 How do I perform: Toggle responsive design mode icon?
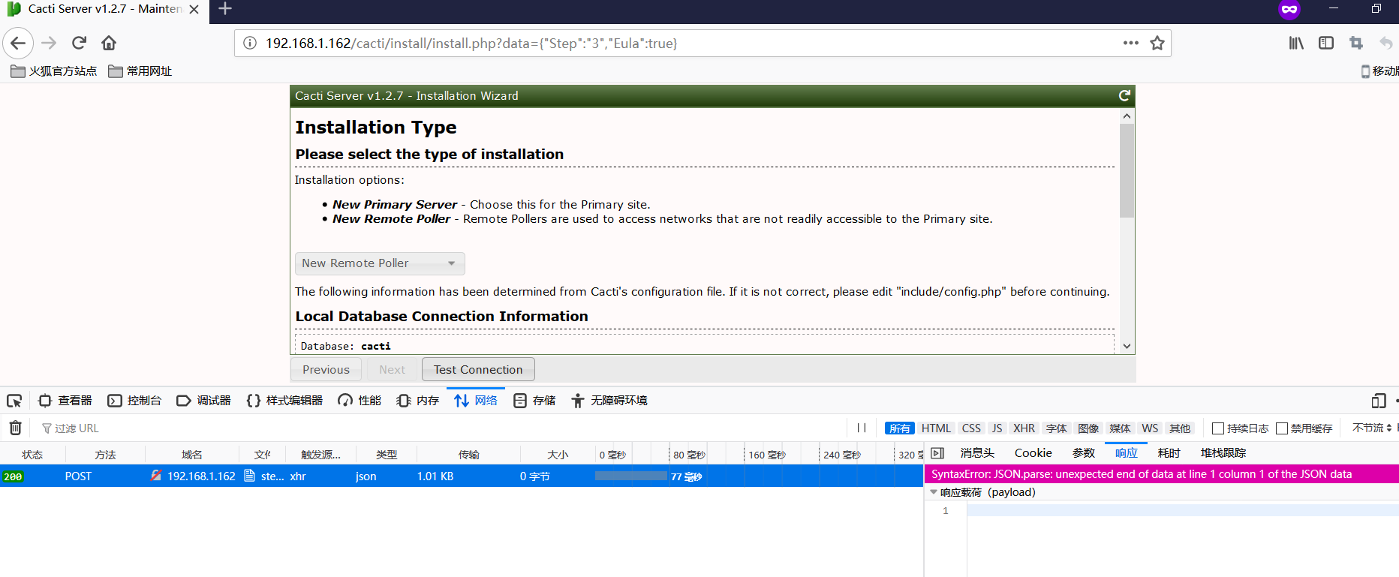(x=1379, y=401)
